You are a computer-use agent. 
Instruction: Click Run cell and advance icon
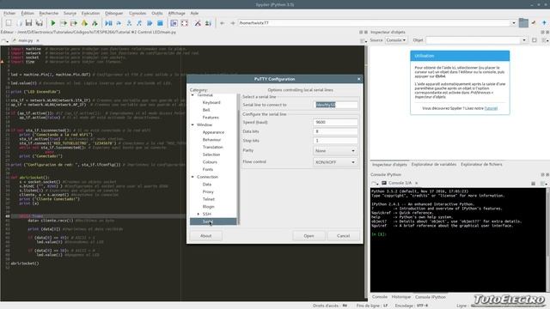(74, 23)
